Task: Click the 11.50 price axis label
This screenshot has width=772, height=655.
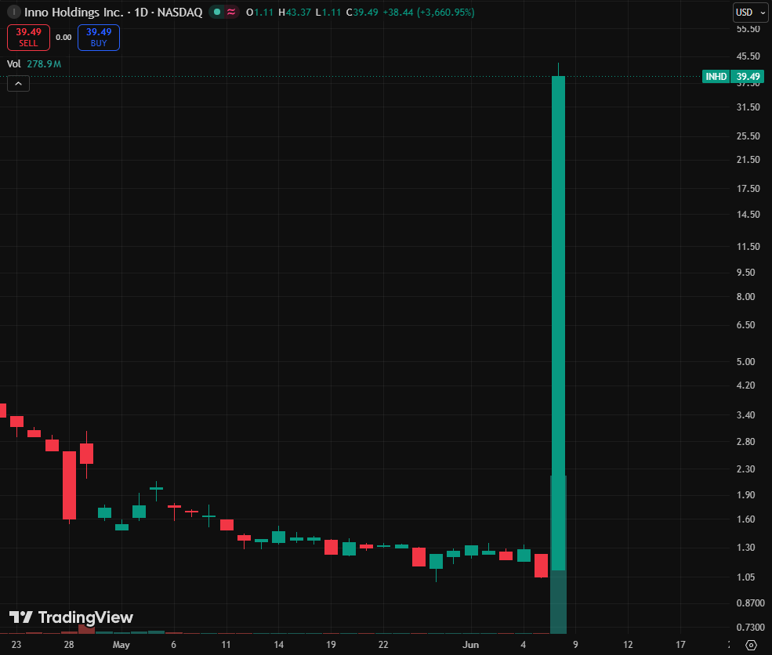Action: click(748, 247)
